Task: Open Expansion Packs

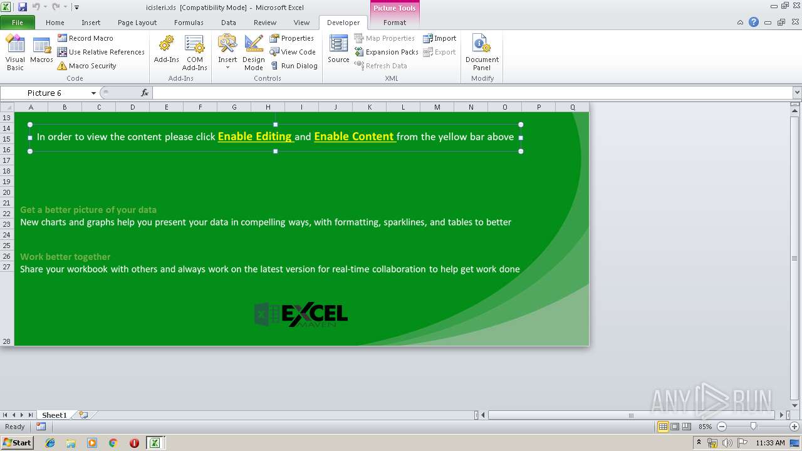Action: pos(387,52)
